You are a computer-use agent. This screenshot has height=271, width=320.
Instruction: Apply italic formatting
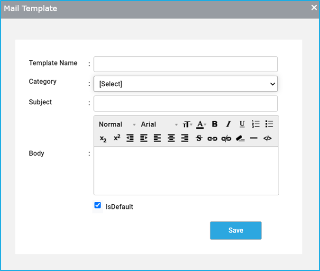tap(228, 124)
